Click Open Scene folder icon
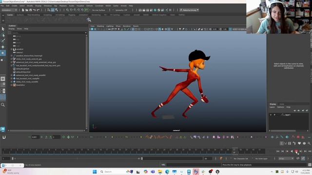312x175 pixels. point(27,10)
